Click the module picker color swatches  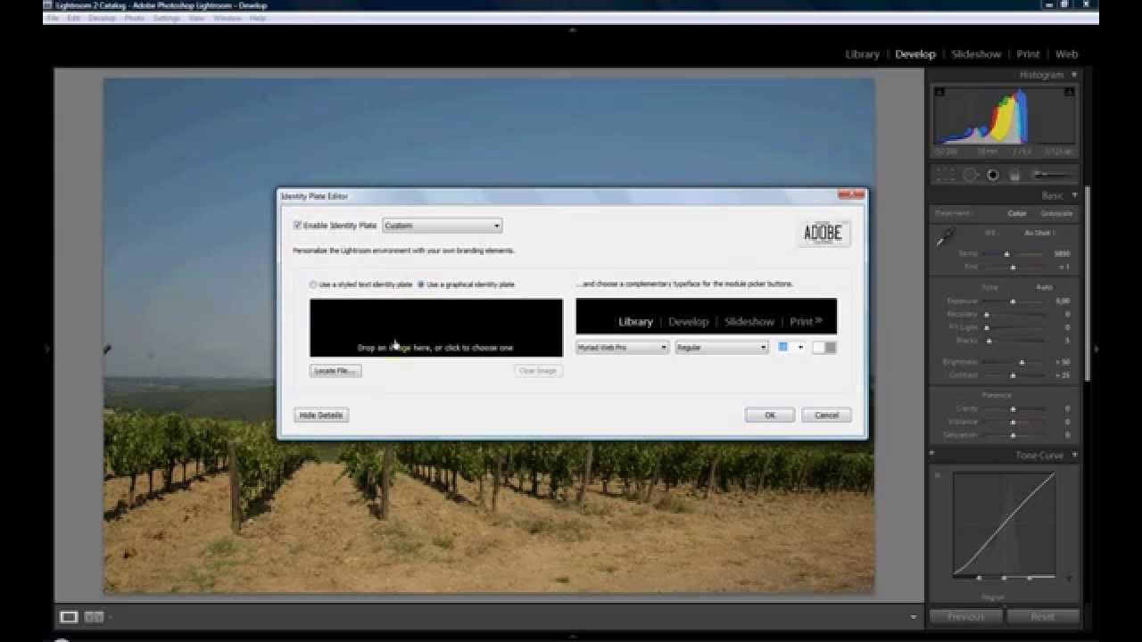824,347
